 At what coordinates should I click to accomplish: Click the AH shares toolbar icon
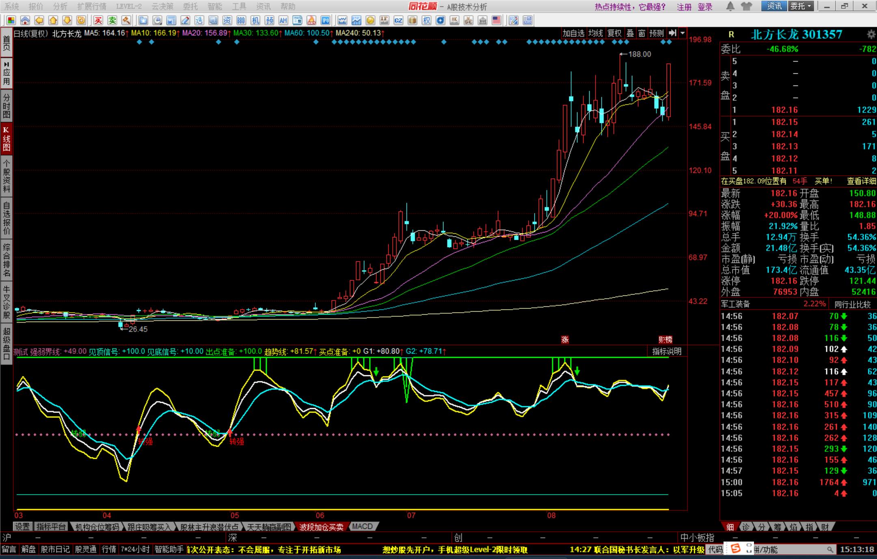pos(283,20)
